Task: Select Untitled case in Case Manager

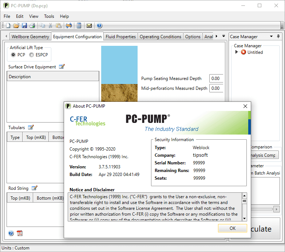Action: pyautogui.click(x=255, y=52)
